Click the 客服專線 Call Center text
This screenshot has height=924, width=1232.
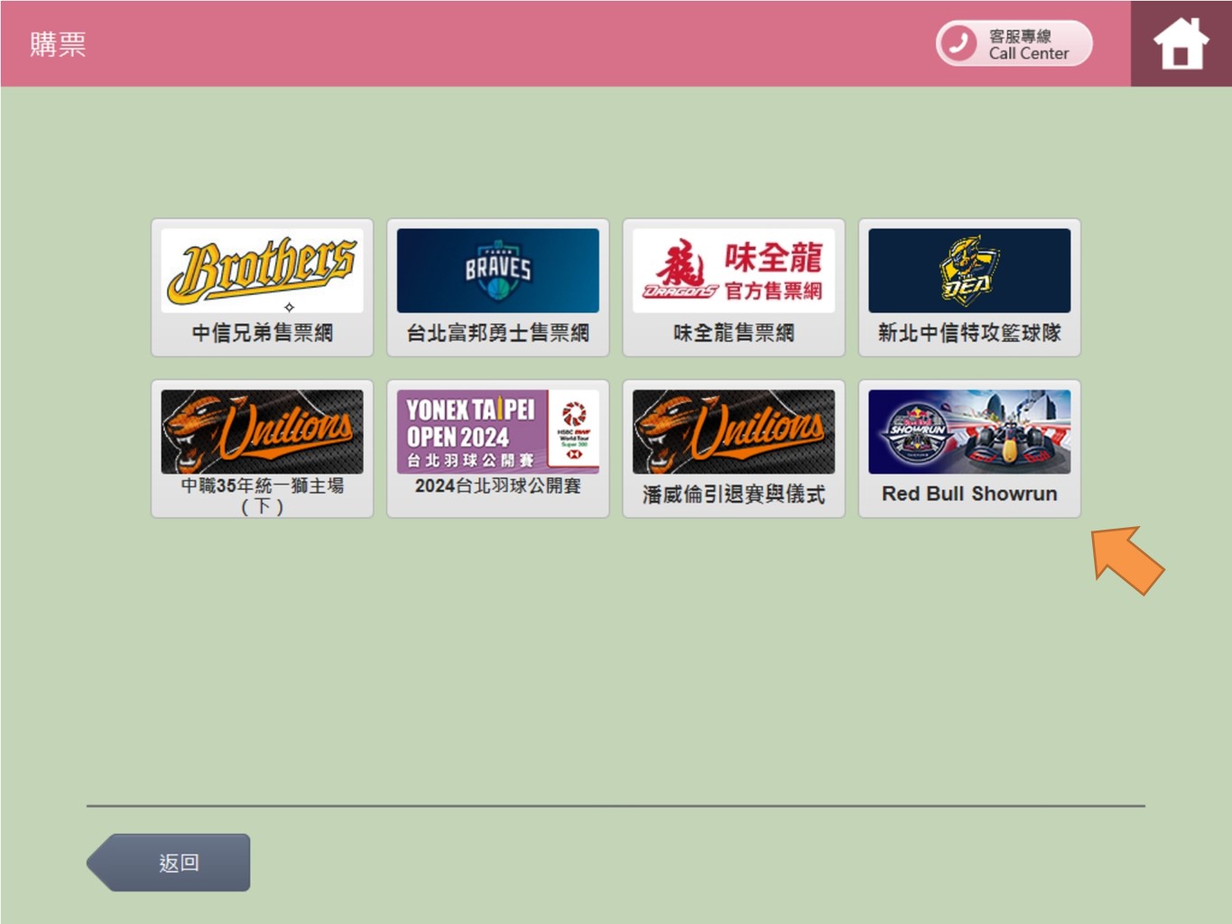tap(1028, 44)
